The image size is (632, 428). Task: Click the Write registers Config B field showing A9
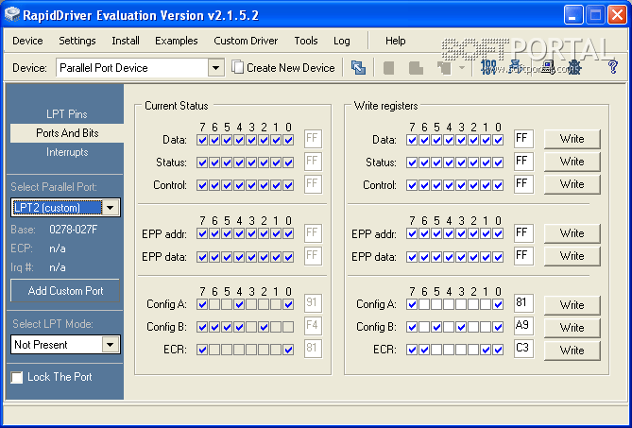pyautogui.click(x=523, y=326)
